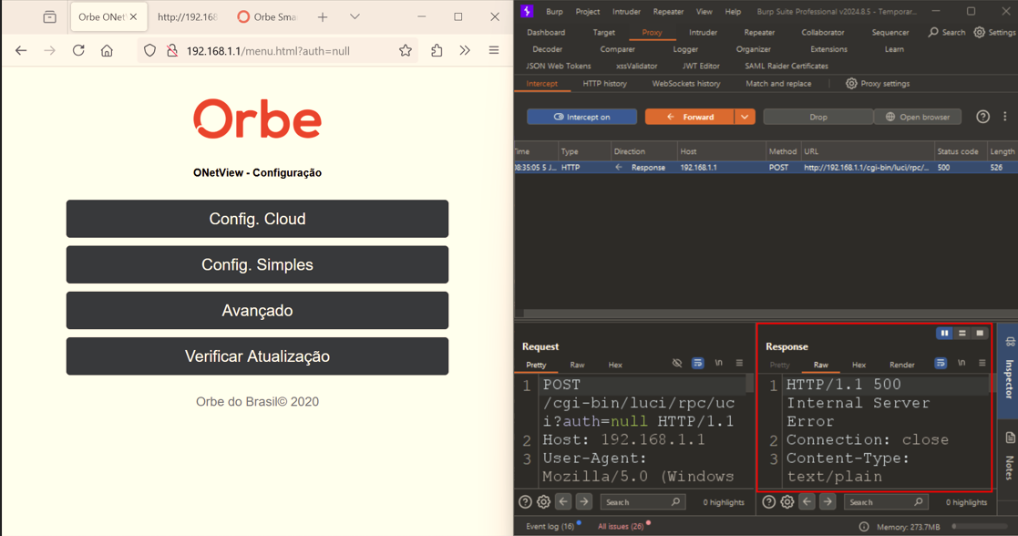This screenshot has width=1018, height=536.
Task: Switch Response view to Render
Action: click(x=901, y=366)
